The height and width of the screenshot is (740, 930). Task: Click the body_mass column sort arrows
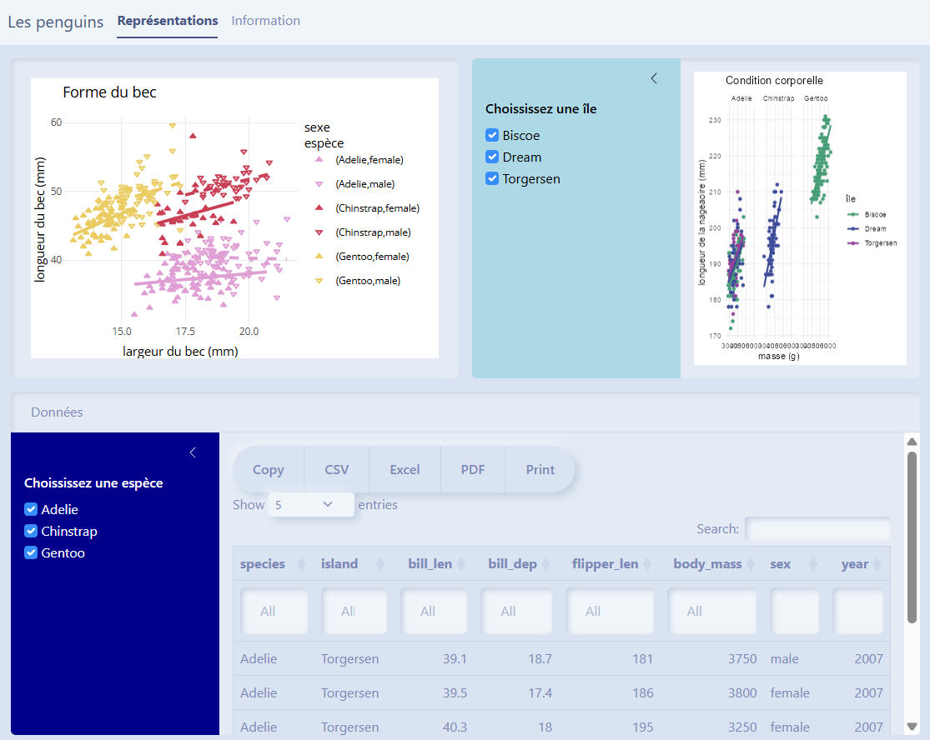click(x=752, y=564)
